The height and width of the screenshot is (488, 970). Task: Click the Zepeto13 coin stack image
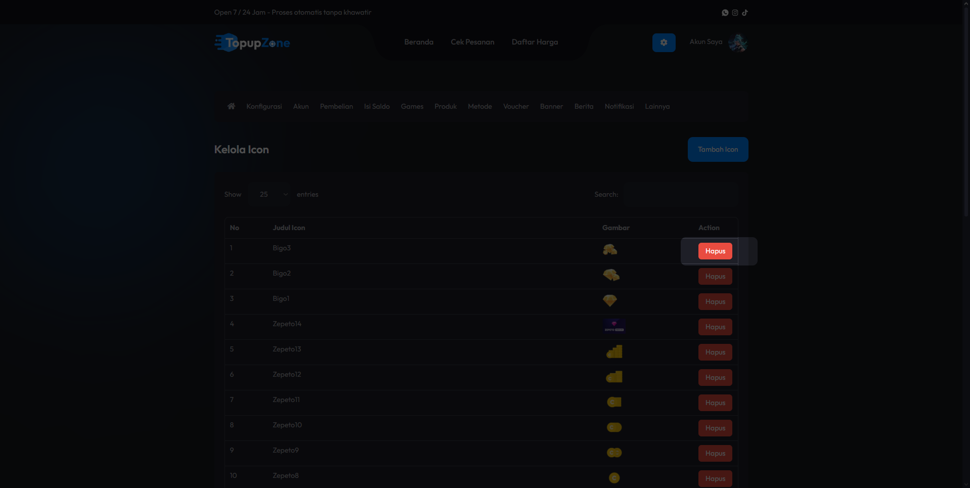coord(614,351)
